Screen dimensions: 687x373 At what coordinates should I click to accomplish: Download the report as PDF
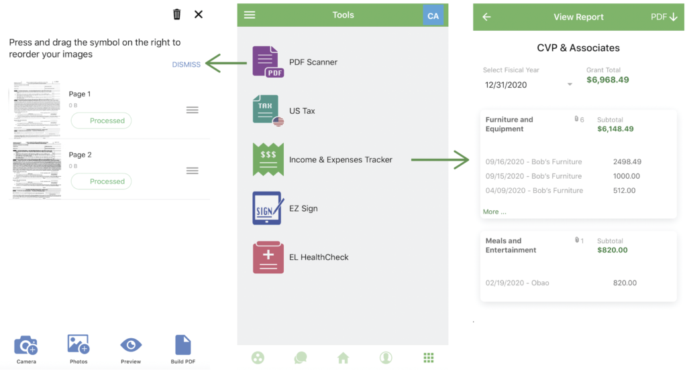tap(664, 17)
